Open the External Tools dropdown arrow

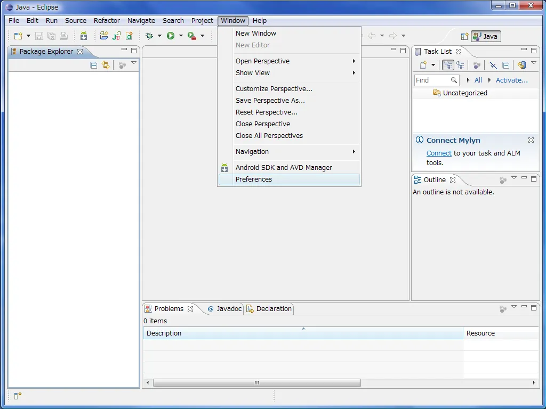(202, 36)
